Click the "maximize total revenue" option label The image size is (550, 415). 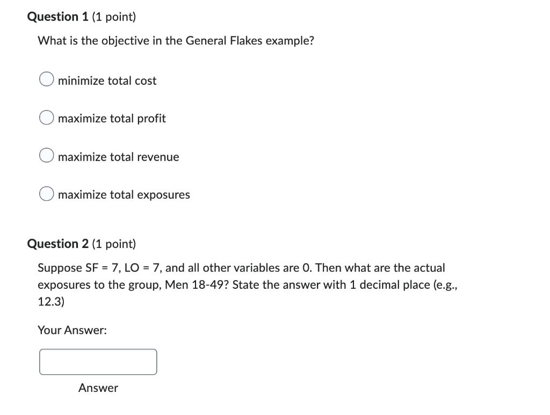click(x=118, y=157)
